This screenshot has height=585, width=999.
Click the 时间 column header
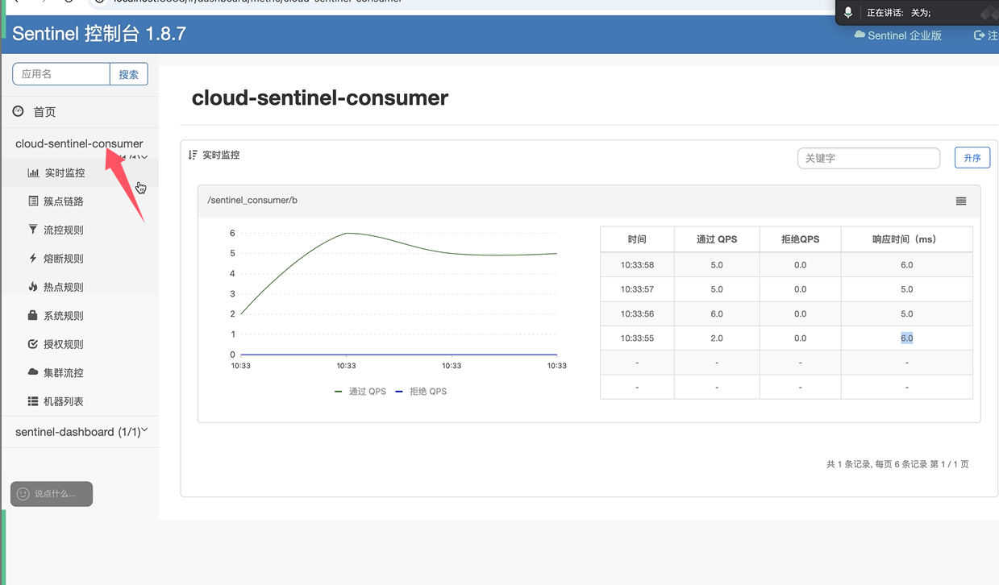(x=637, y=239)
